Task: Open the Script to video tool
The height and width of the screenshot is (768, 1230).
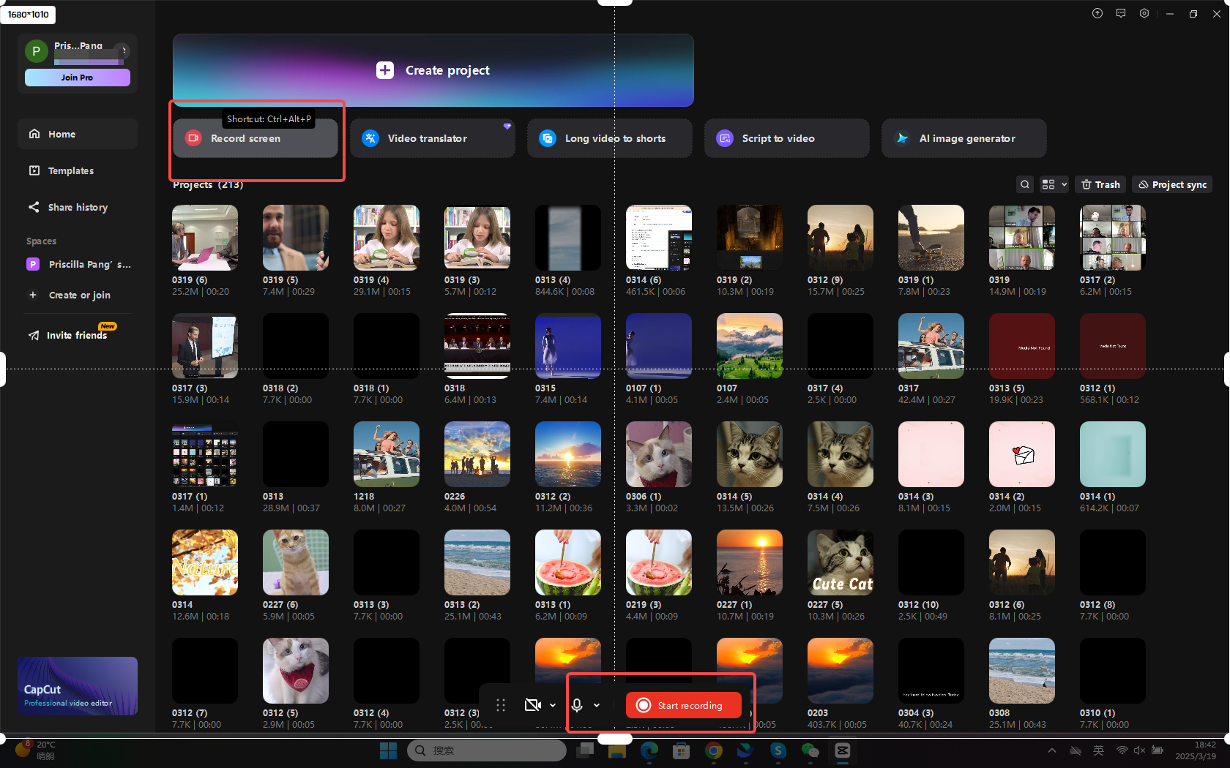Action: [x=787, y=138]
